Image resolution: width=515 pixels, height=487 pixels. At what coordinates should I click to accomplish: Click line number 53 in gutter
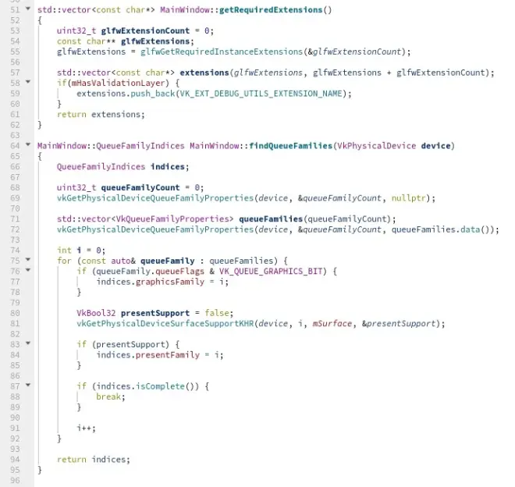click(x=15, y=31)
